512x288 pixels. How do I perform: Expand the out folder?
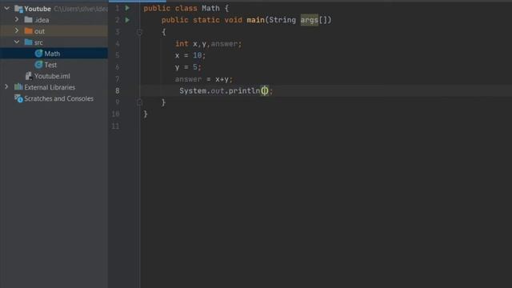[17, 31]
